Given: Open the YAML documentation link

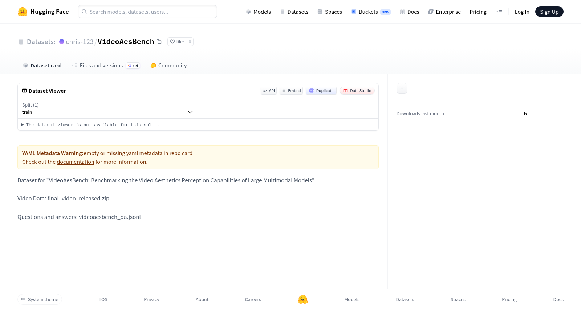Looking at the screenshot, I should click(76, 162).
